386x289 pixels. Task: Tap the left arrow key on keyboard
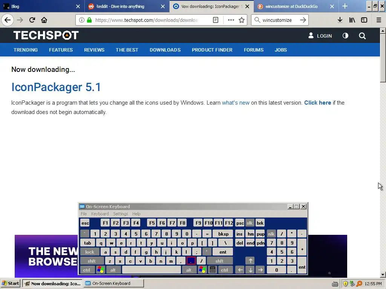[x=240, y=270]
